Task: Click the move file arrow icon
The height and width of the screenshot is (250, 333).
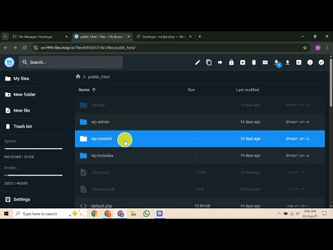Action: [x=220, y=62]
